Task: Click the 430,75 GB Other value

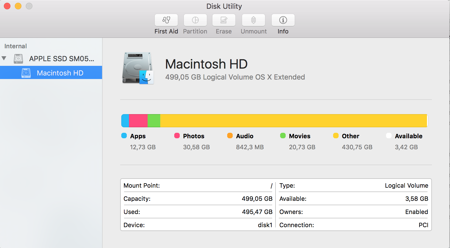Action: [357, 147]
